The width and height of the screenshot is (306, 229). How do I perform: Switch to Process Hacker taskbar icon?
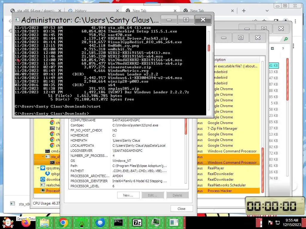point(156,222)
